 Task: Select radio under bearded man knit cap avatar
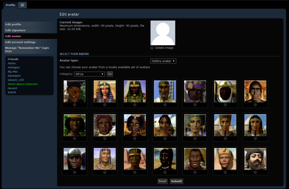click(255, 172)
